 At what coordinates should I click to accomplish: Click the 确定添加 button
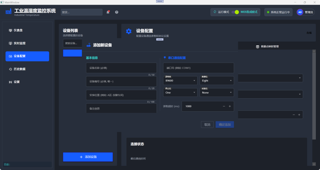point(225,124)
